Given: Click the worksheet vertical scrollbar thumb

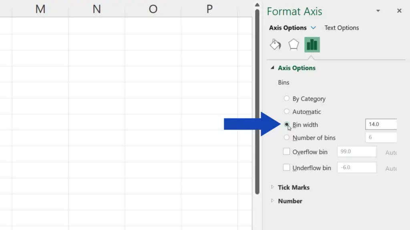Looking at the screenshot, I should [257, 102].
